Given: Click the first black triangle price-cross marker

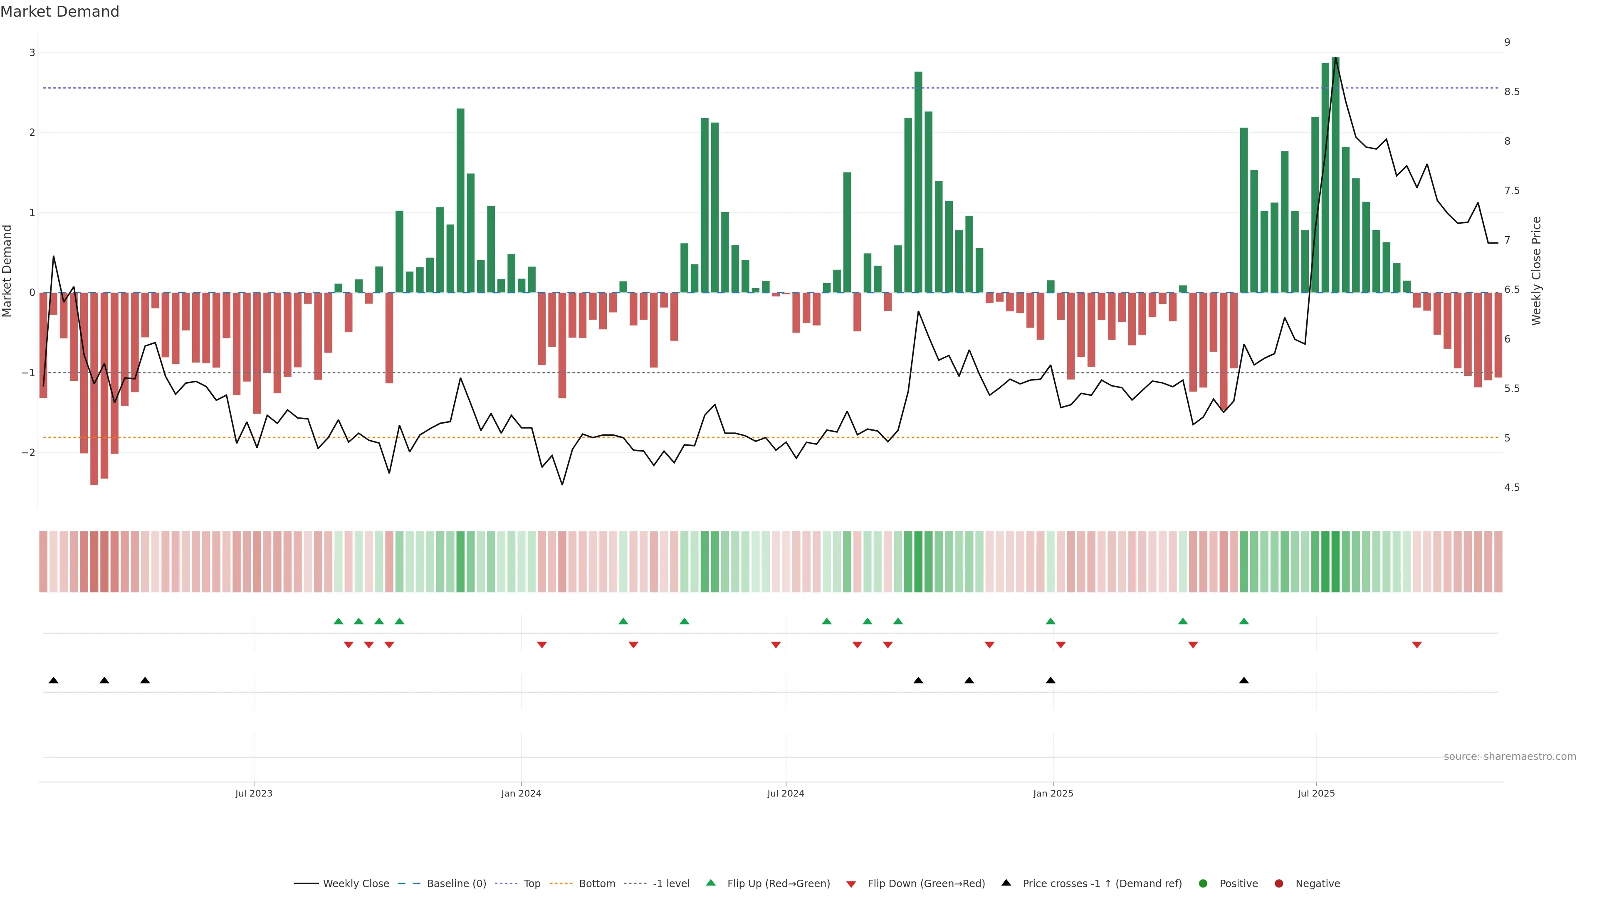Looking at the screenshot, I should point(53,681).
